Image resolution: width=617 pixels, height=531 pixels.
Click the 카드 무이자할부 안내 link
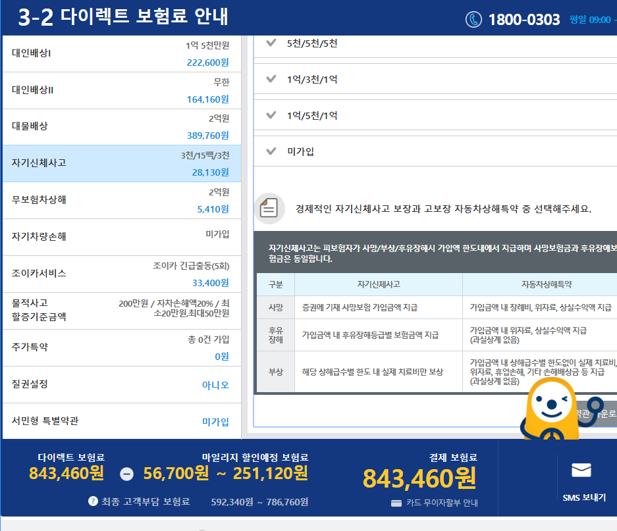click(441, 503)
